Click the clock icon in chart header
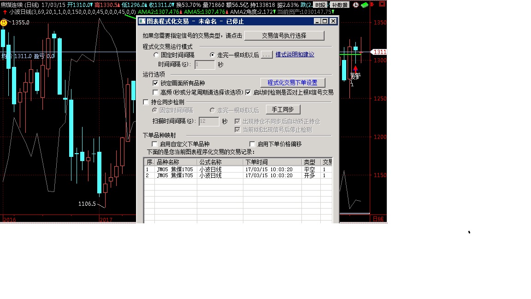 click(x=355, y=5)
